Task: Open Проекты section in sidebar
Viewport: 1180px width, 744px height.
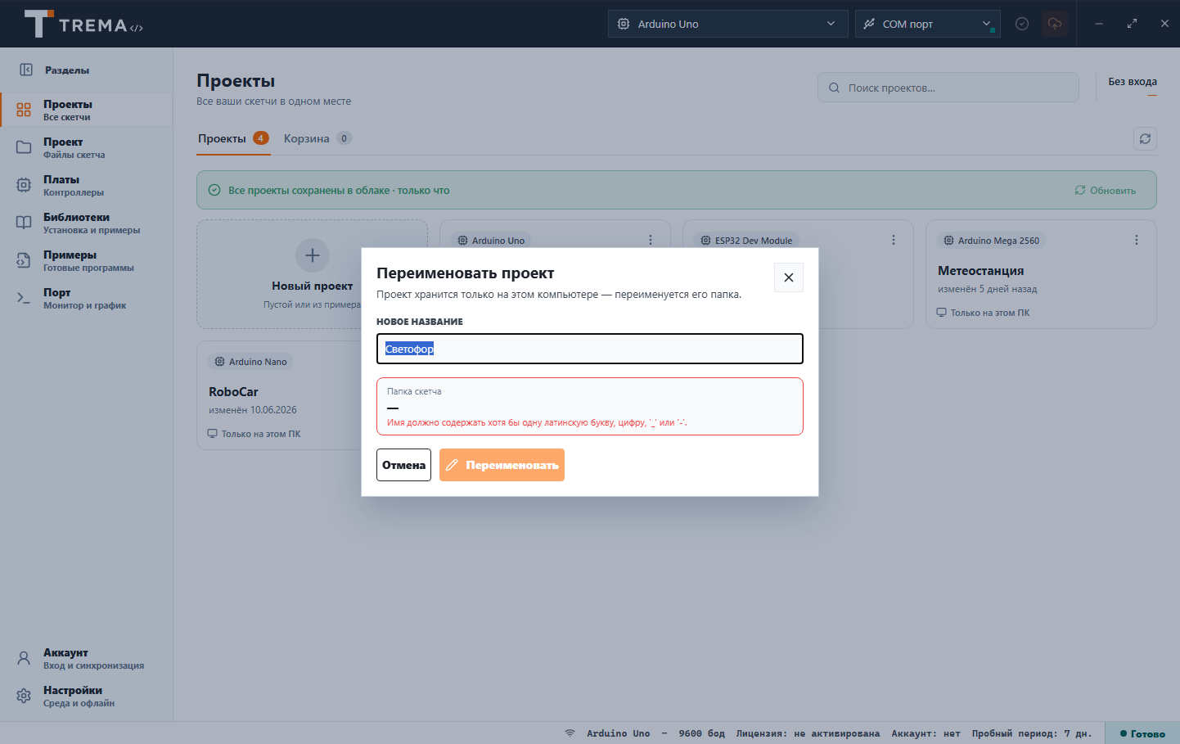Action: tap(87, 110)
